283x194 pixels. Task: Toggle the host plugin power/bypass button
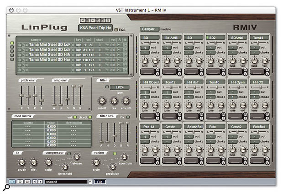[12, 182]
